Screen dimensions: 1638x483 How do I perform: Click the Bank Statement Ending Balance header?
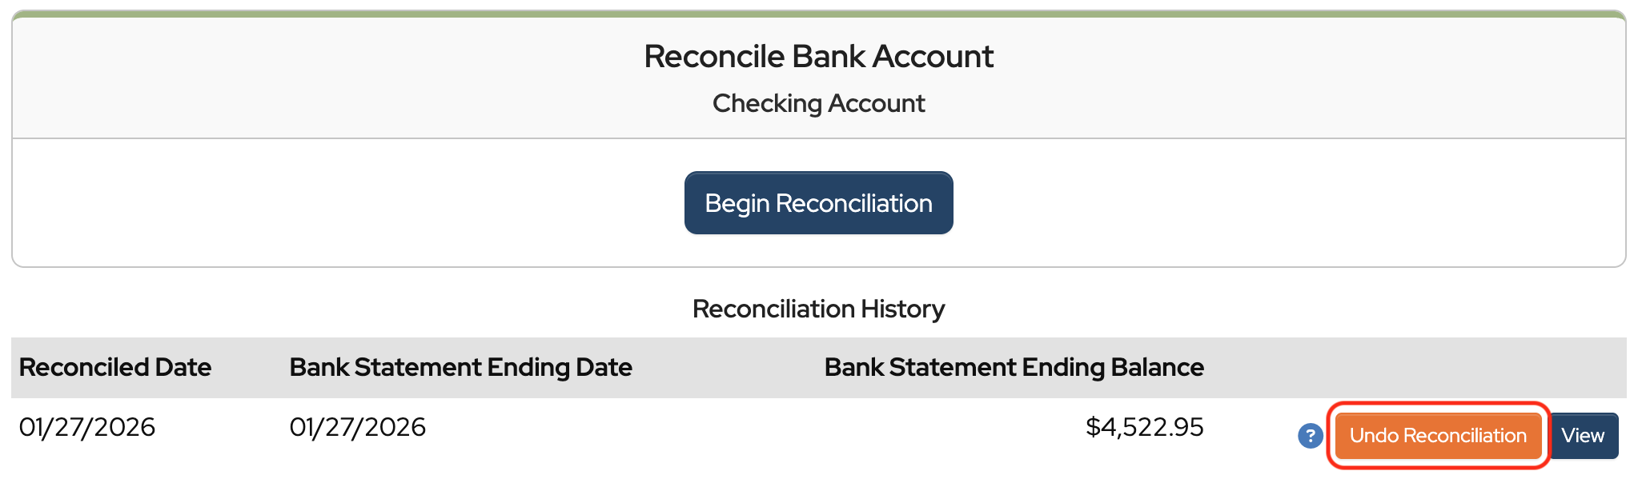point(1014,367)
